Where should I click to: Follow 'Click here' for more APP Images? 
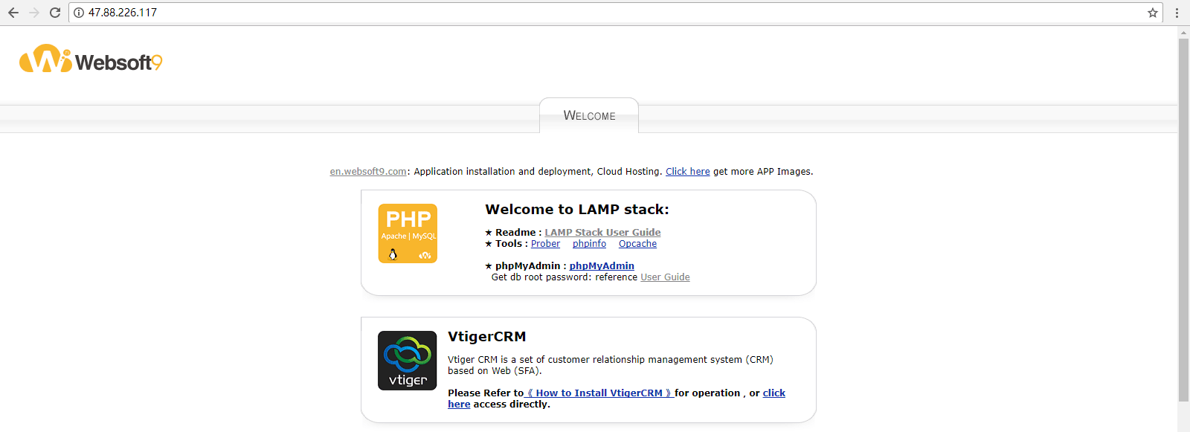[x=688, y=172]
